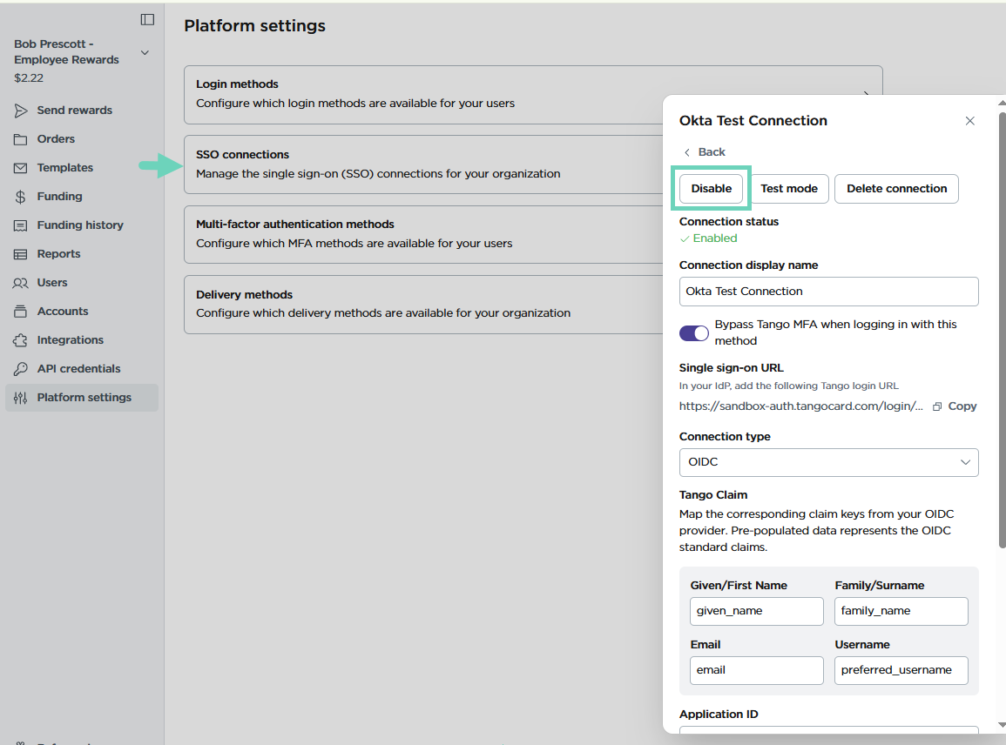This screenshot has height=745, width=1006.
Task: Close the Okta Test Connection panel
Action: (x=970, y=120)
